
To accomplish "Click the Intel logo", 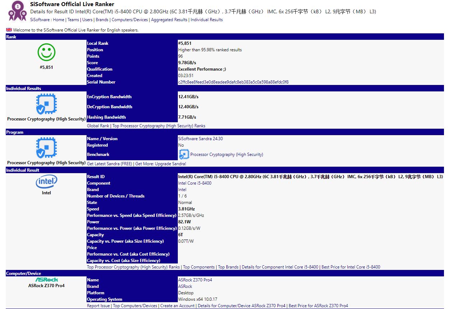I will point(46,182).
